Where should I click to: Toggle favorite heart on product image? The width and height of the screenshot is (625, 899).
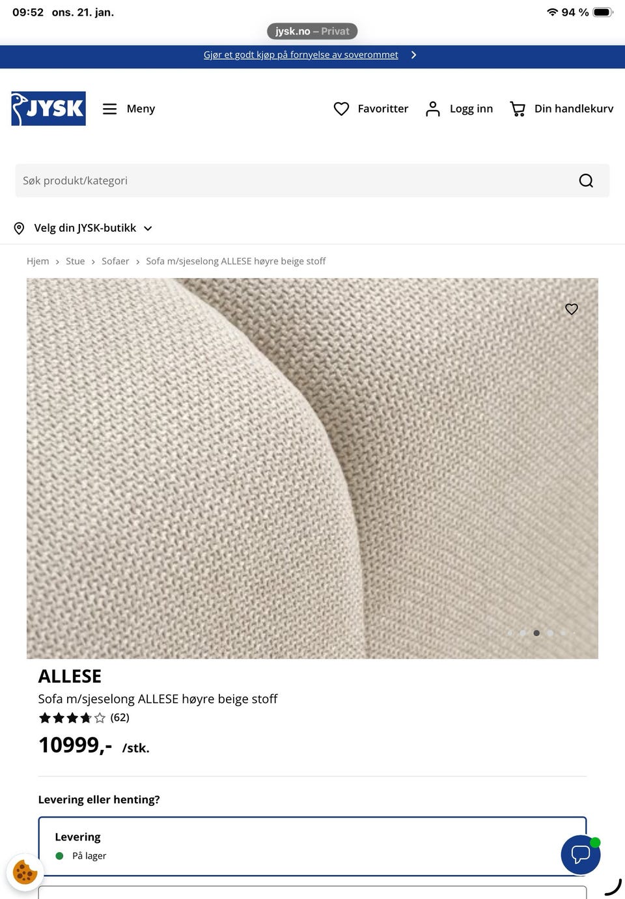coord(572,309)
